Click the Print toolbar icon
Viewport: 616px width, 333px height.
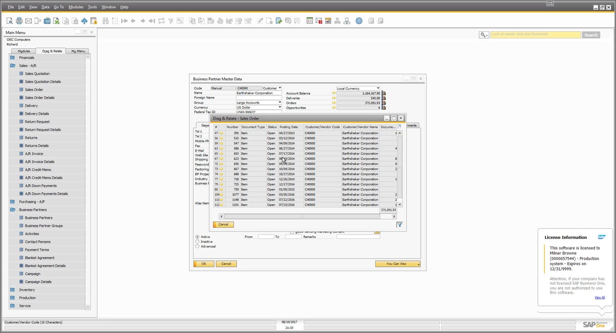coord(19,21)
